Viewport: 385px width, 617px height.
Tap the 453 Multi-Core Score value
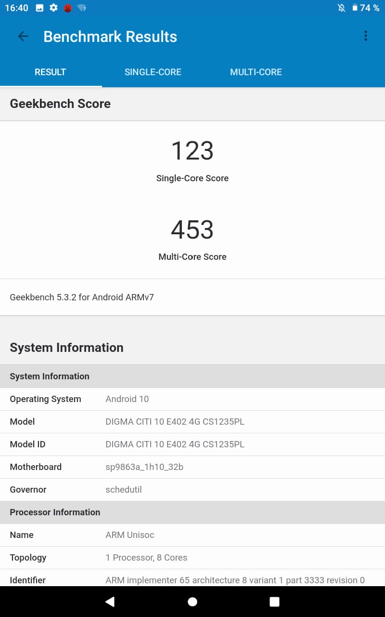(x=192, y=229)
